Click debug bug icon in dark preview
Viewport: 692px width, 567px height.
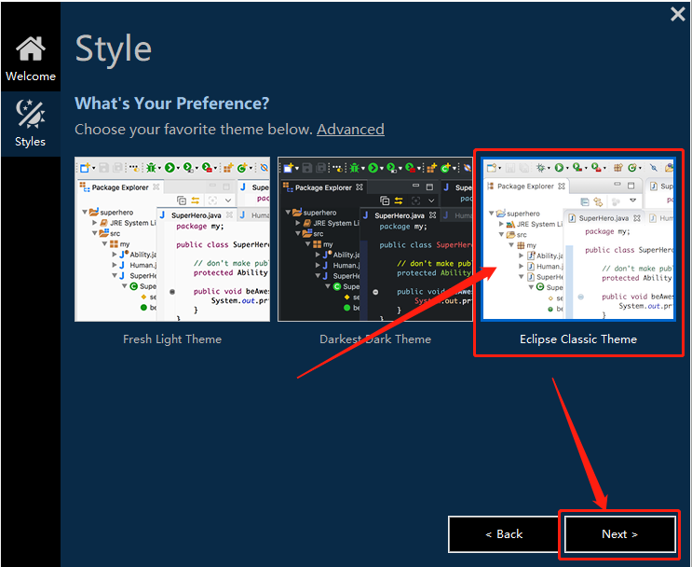(x=354, y=168)
